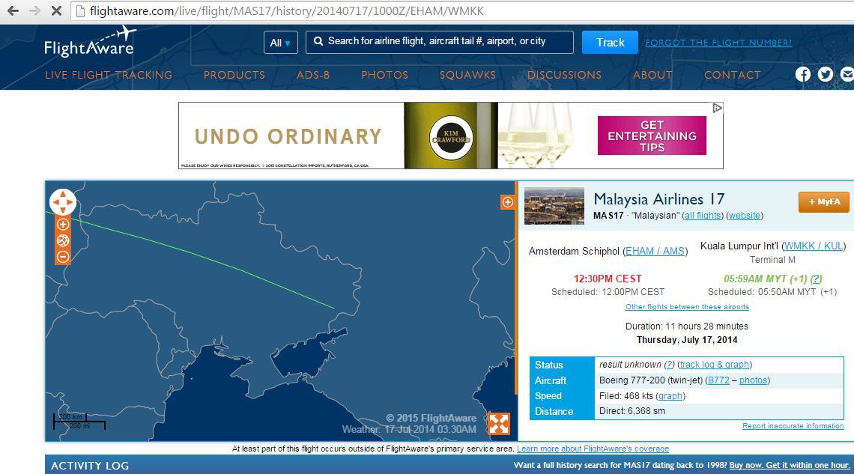Click Buy now history search link
Screen dimensions: 854x474
(x=789, y=465)
